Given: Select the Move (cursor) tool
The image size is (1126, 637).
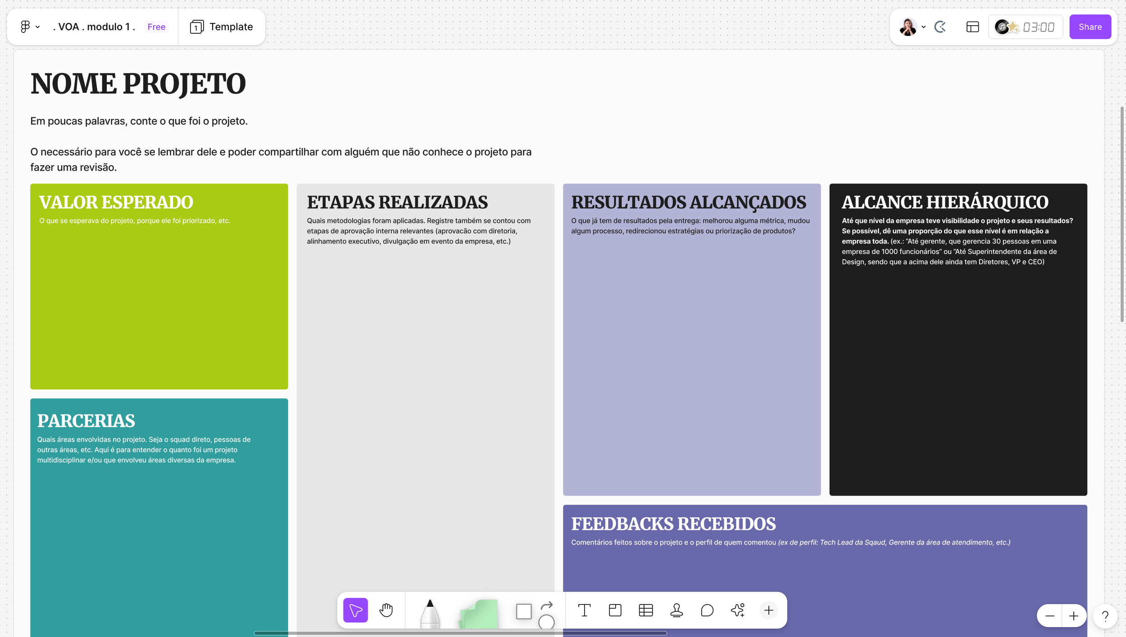Looking at the screenshot, I should [355, 610].
